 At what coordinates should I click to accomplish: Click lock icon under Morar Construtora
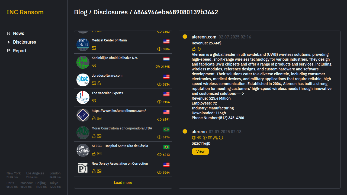point(94,136)
